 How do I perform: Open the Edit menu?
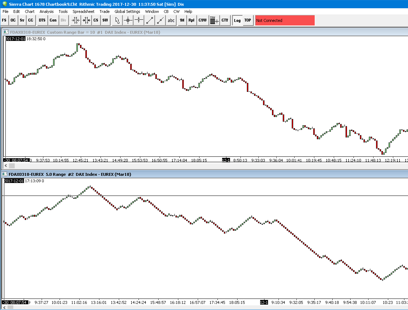click(x=17, y=11)
